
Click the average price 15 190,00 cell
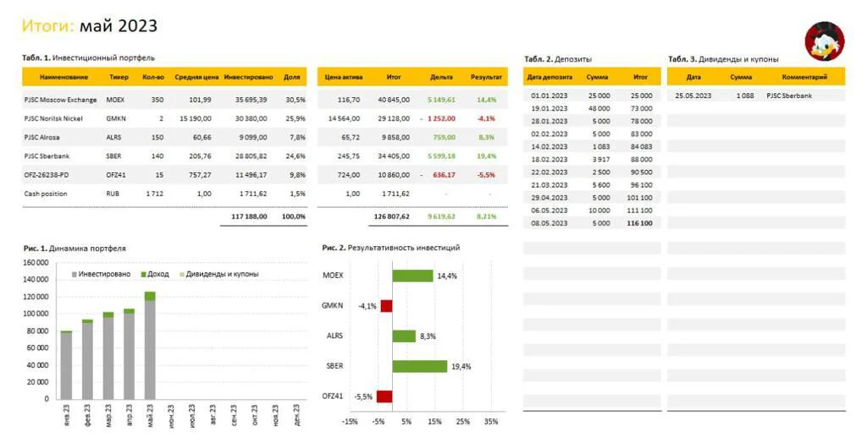pyautogui.click(x=196, y=118)
